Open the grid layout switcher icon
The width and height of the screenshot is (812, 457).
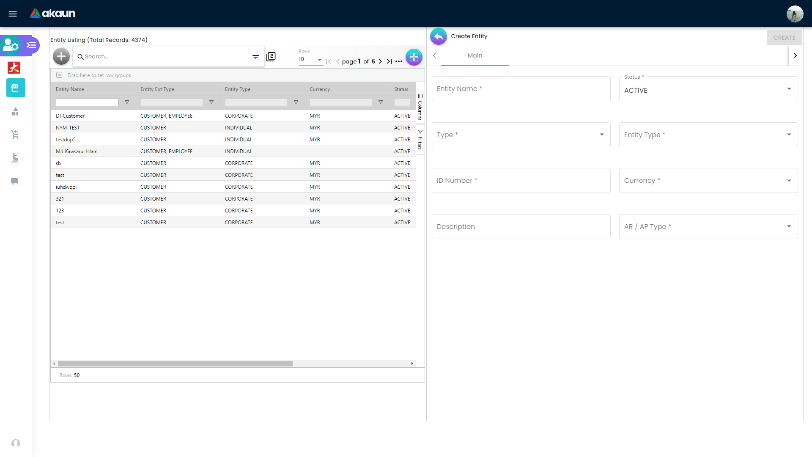coord(414,57)
